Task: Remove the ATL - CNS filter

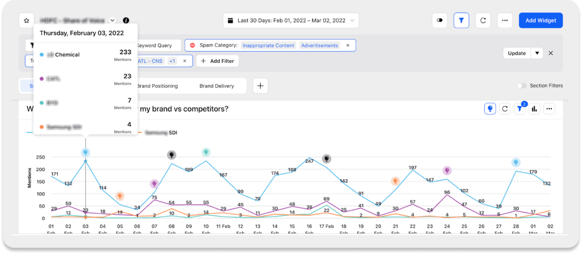Action: pos(185,61)
